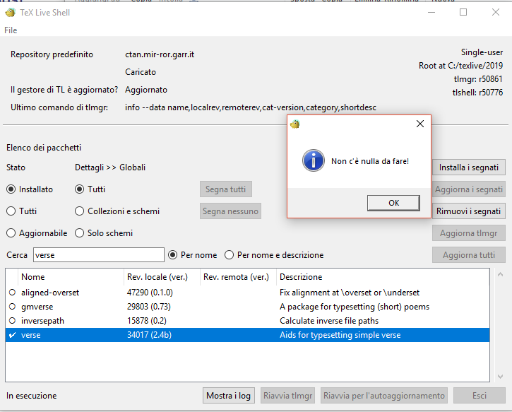512x412 pixels.
Task: Click Rimuovi i segnati button
Action: tap(469, 211)
